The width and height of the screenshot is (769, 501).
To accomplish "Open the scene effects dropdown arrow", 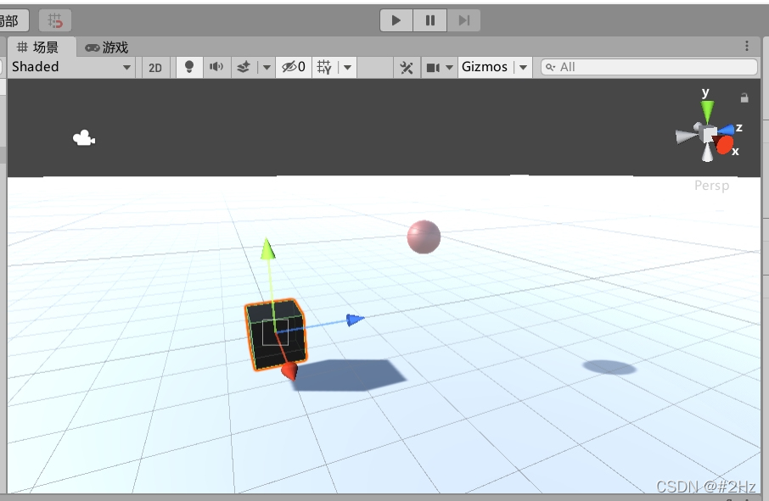I will tap(267, 67).
